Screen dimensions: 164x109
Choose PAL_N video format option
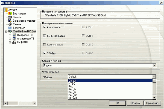click(110, 92)
